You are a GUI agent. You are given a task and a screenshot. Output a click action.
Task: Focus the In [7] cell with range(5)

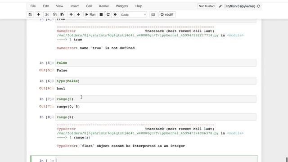156,99
